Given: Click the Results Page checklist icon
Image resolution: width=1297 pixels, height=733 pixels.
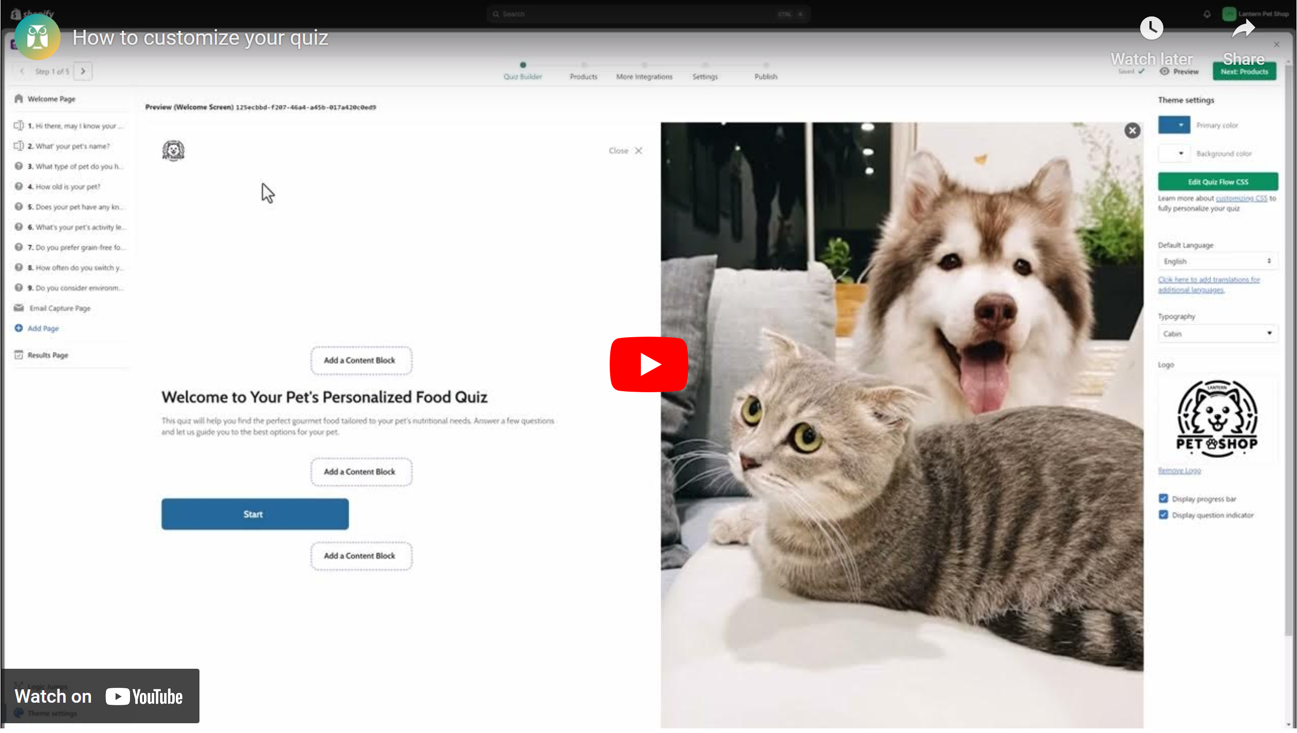Looking at the screenshot, I should pyautogui.click(x=19, y=355).
